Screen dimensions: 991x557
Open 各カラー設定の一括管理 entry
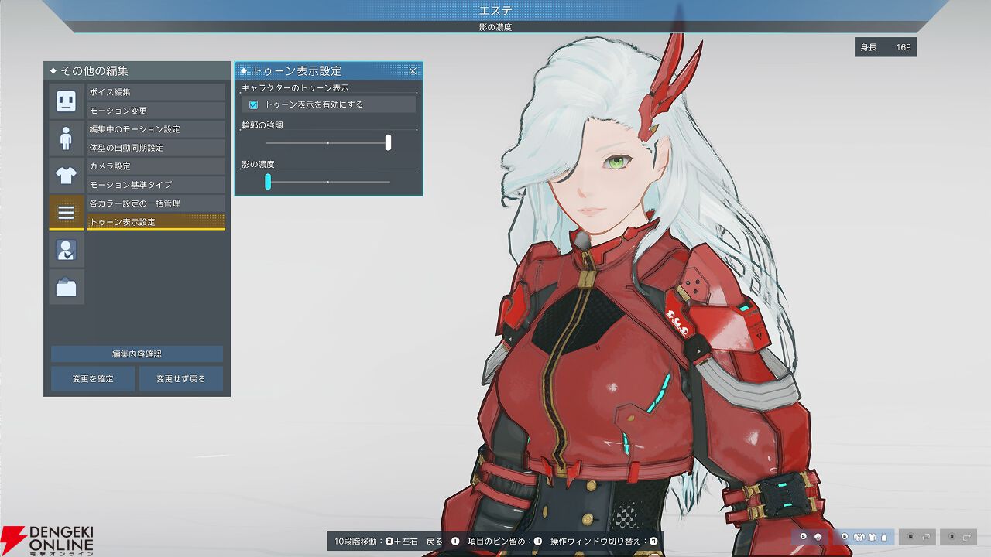[x=156, y=203]
